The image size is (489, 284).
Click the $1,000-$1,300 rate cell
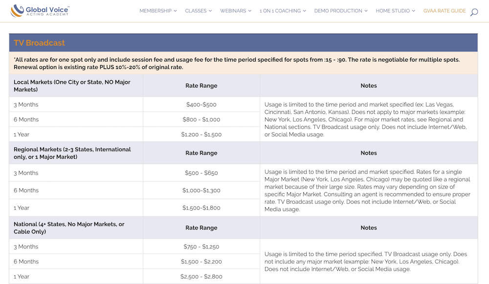201,191
